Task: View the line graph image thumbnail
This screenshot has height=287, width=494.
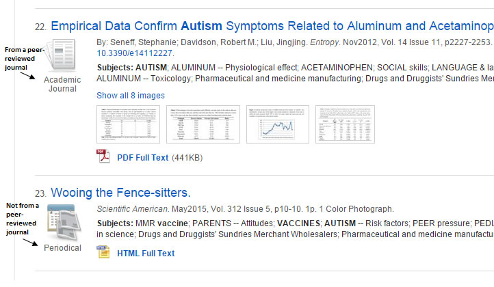Action: (x=278, y=124)
